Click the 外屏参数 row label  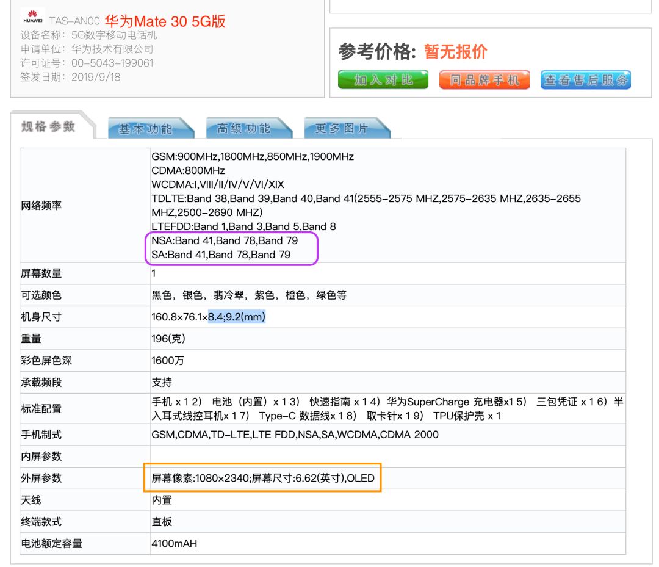41,479
